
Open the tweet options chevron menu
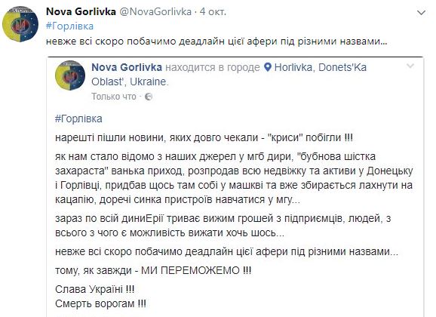[x=421, y=13]
